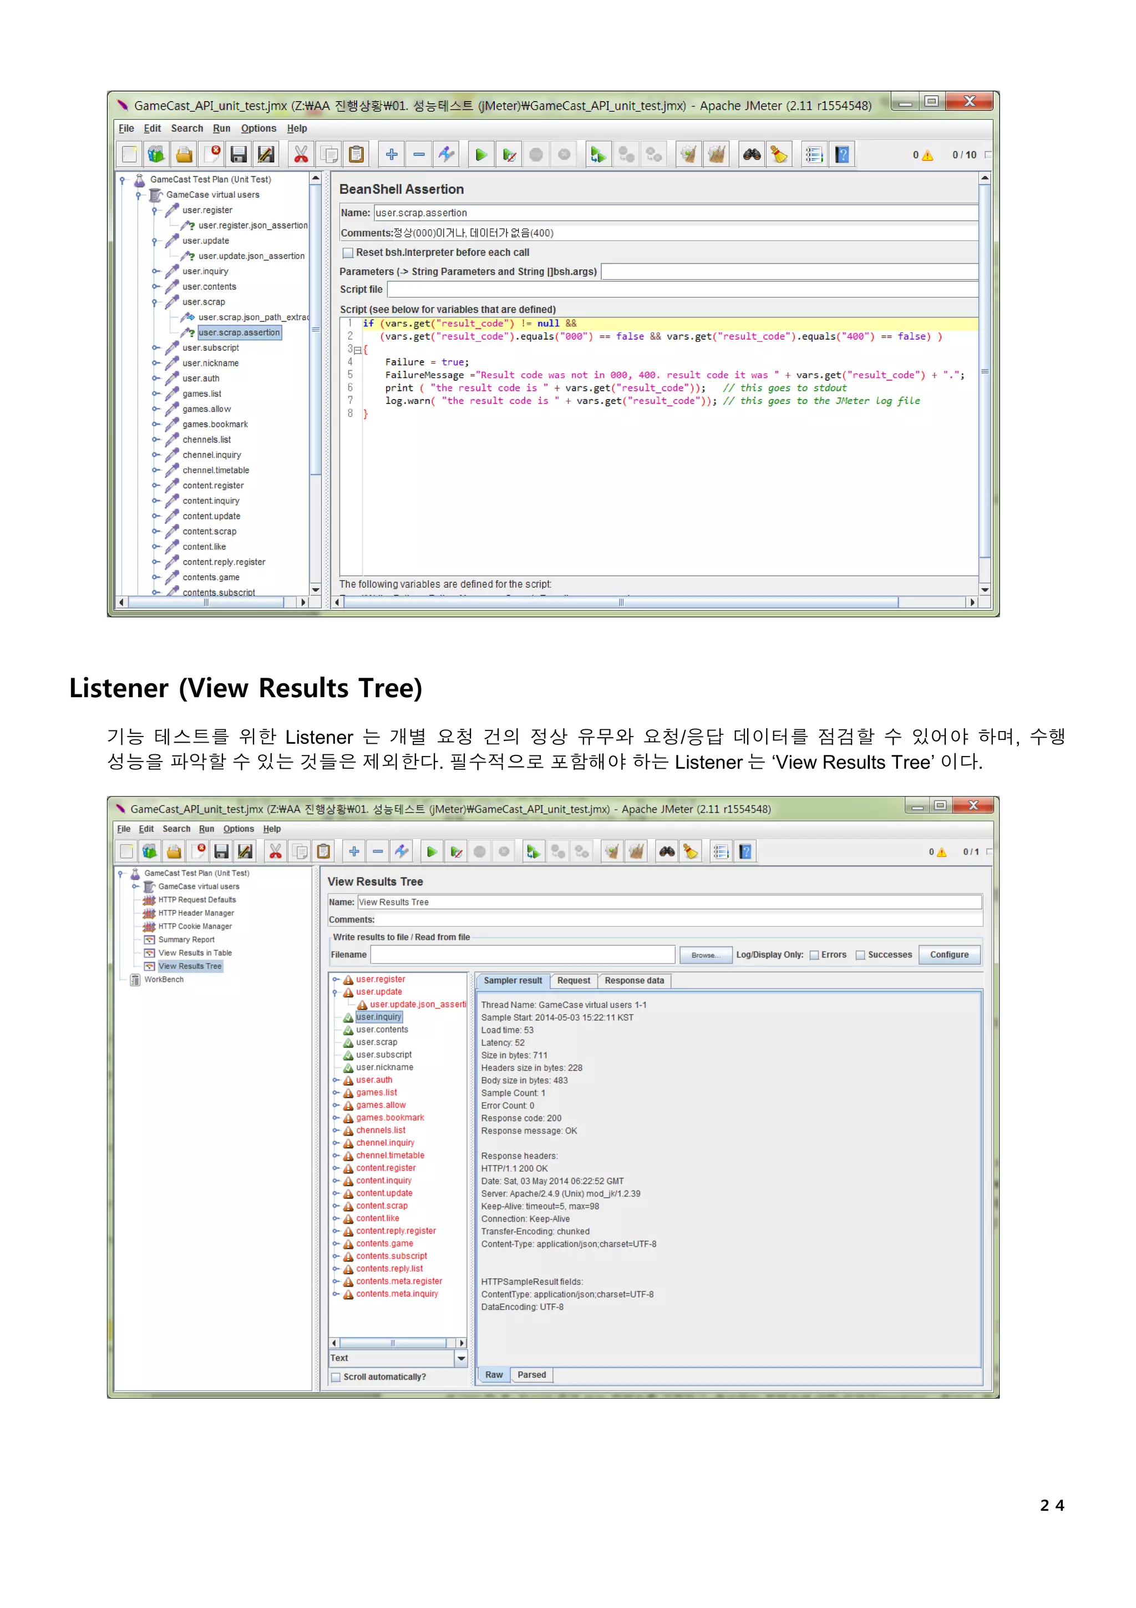
Task: Click the Parameters input field in BeanShell Assertion
Action: click(x=789, y=272)
